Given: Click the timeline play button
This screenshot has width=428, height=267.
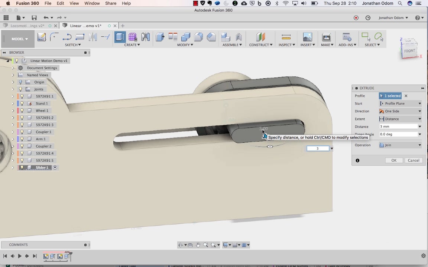Looking at the screenshot, I should [x=20, y=256].
